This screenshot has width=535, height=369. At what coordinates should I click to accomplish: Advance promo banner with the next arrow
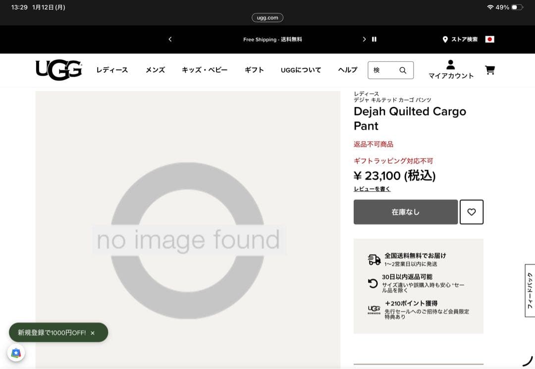pos(364,39)
